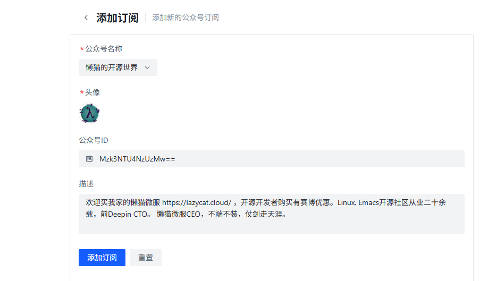Focus the 公众号ID input field
The height and width of the screenshot is (281, 488).
272,159
